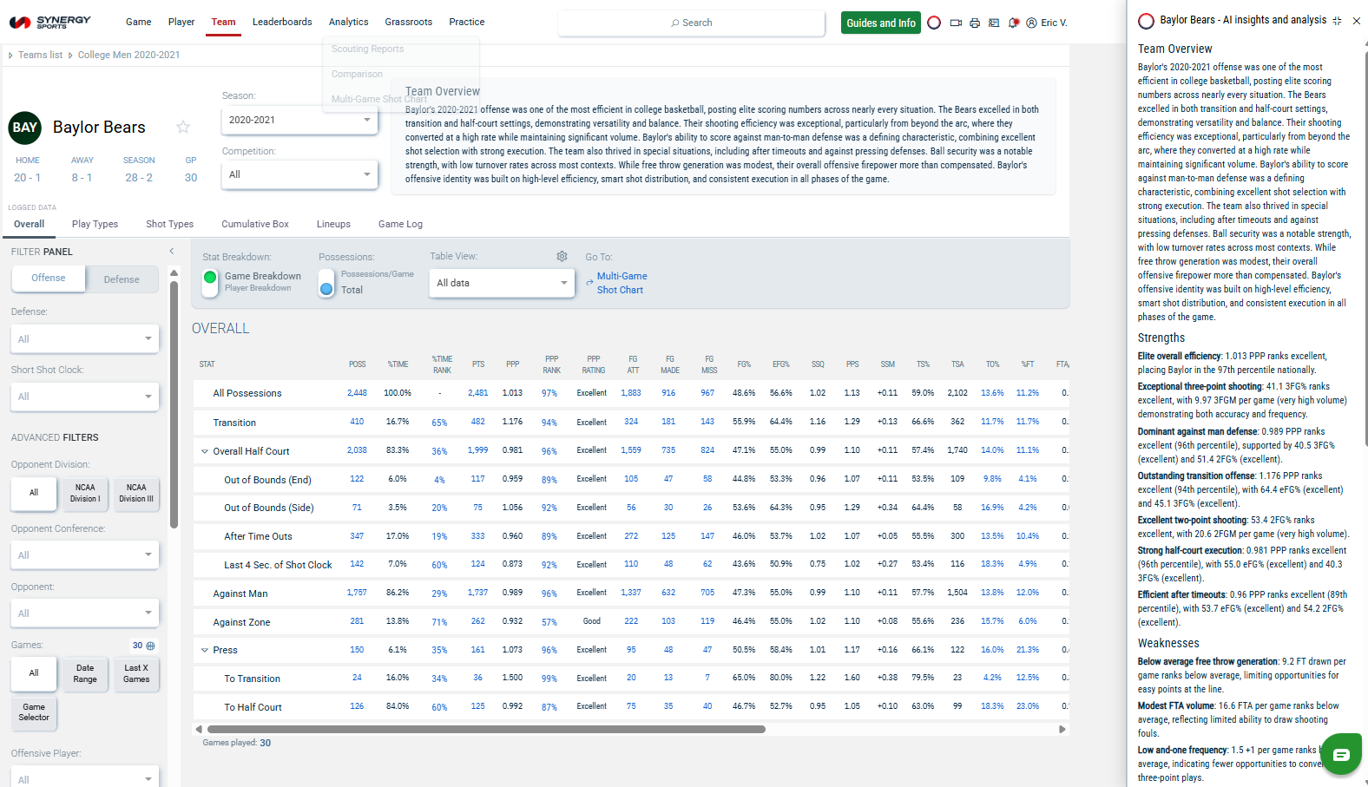Collapse the Press row group
Screen dimensions: 1368x787
[x=205, y=650]
